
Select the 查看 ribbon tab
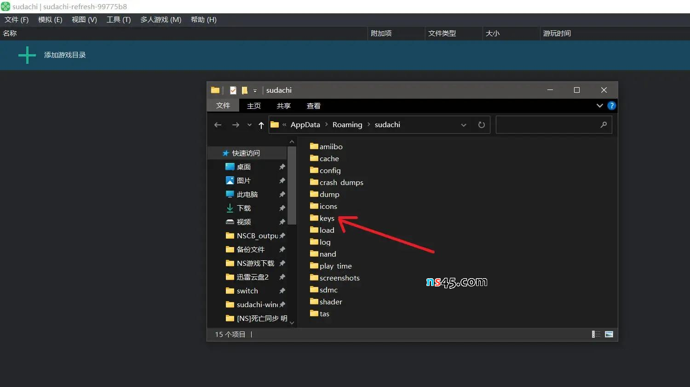point(313,106)
